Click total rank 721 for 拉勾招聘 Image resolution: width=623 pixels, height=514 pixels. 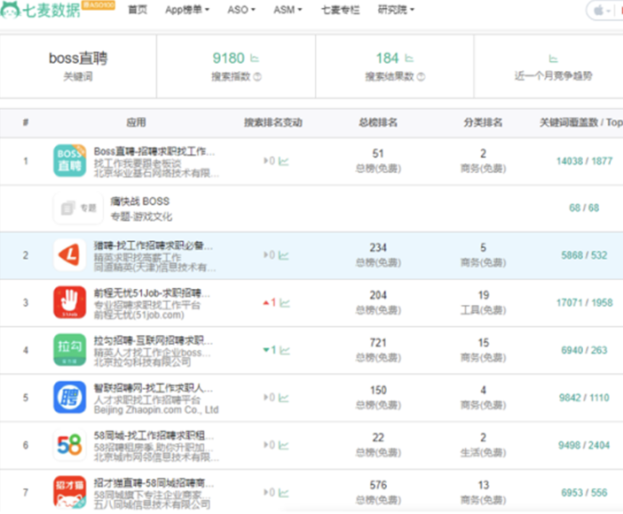tap(378, 343)
